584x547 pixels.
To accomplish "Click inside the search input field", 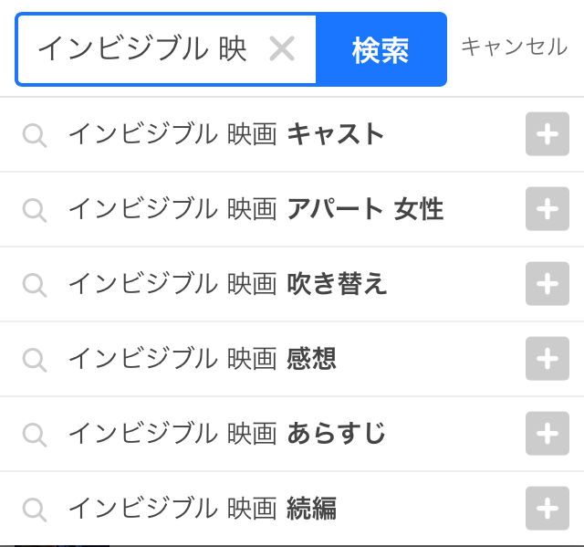I will coord(146,49).
